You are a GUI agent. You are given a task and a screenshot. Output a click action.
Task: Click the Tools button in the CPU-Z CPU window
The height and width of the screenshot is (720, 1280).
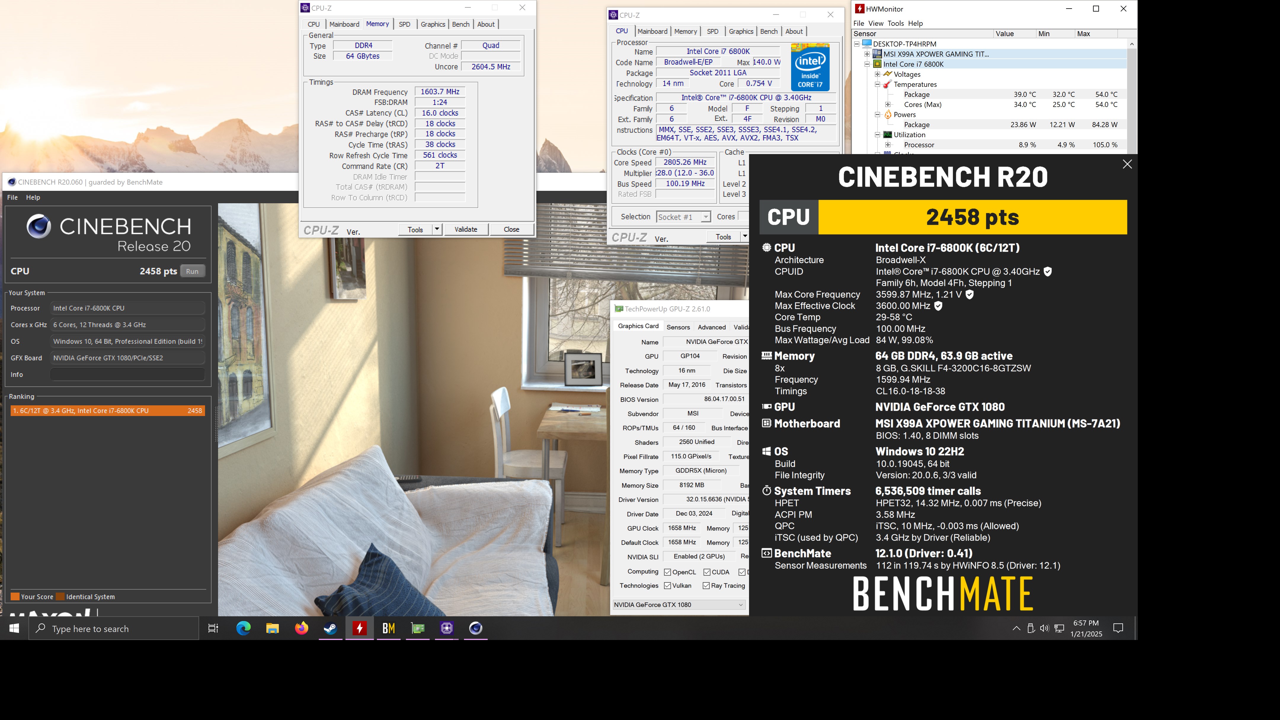tap(724, 237)
